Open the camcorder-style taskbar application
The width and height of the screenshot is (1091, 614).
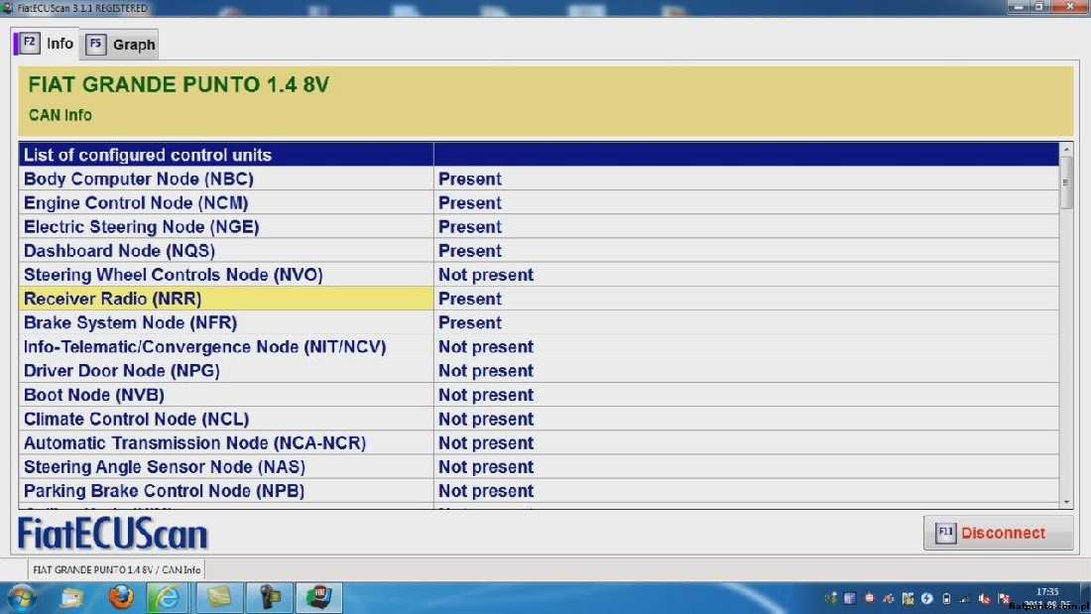pyautogui.click(x=270, y=598)
